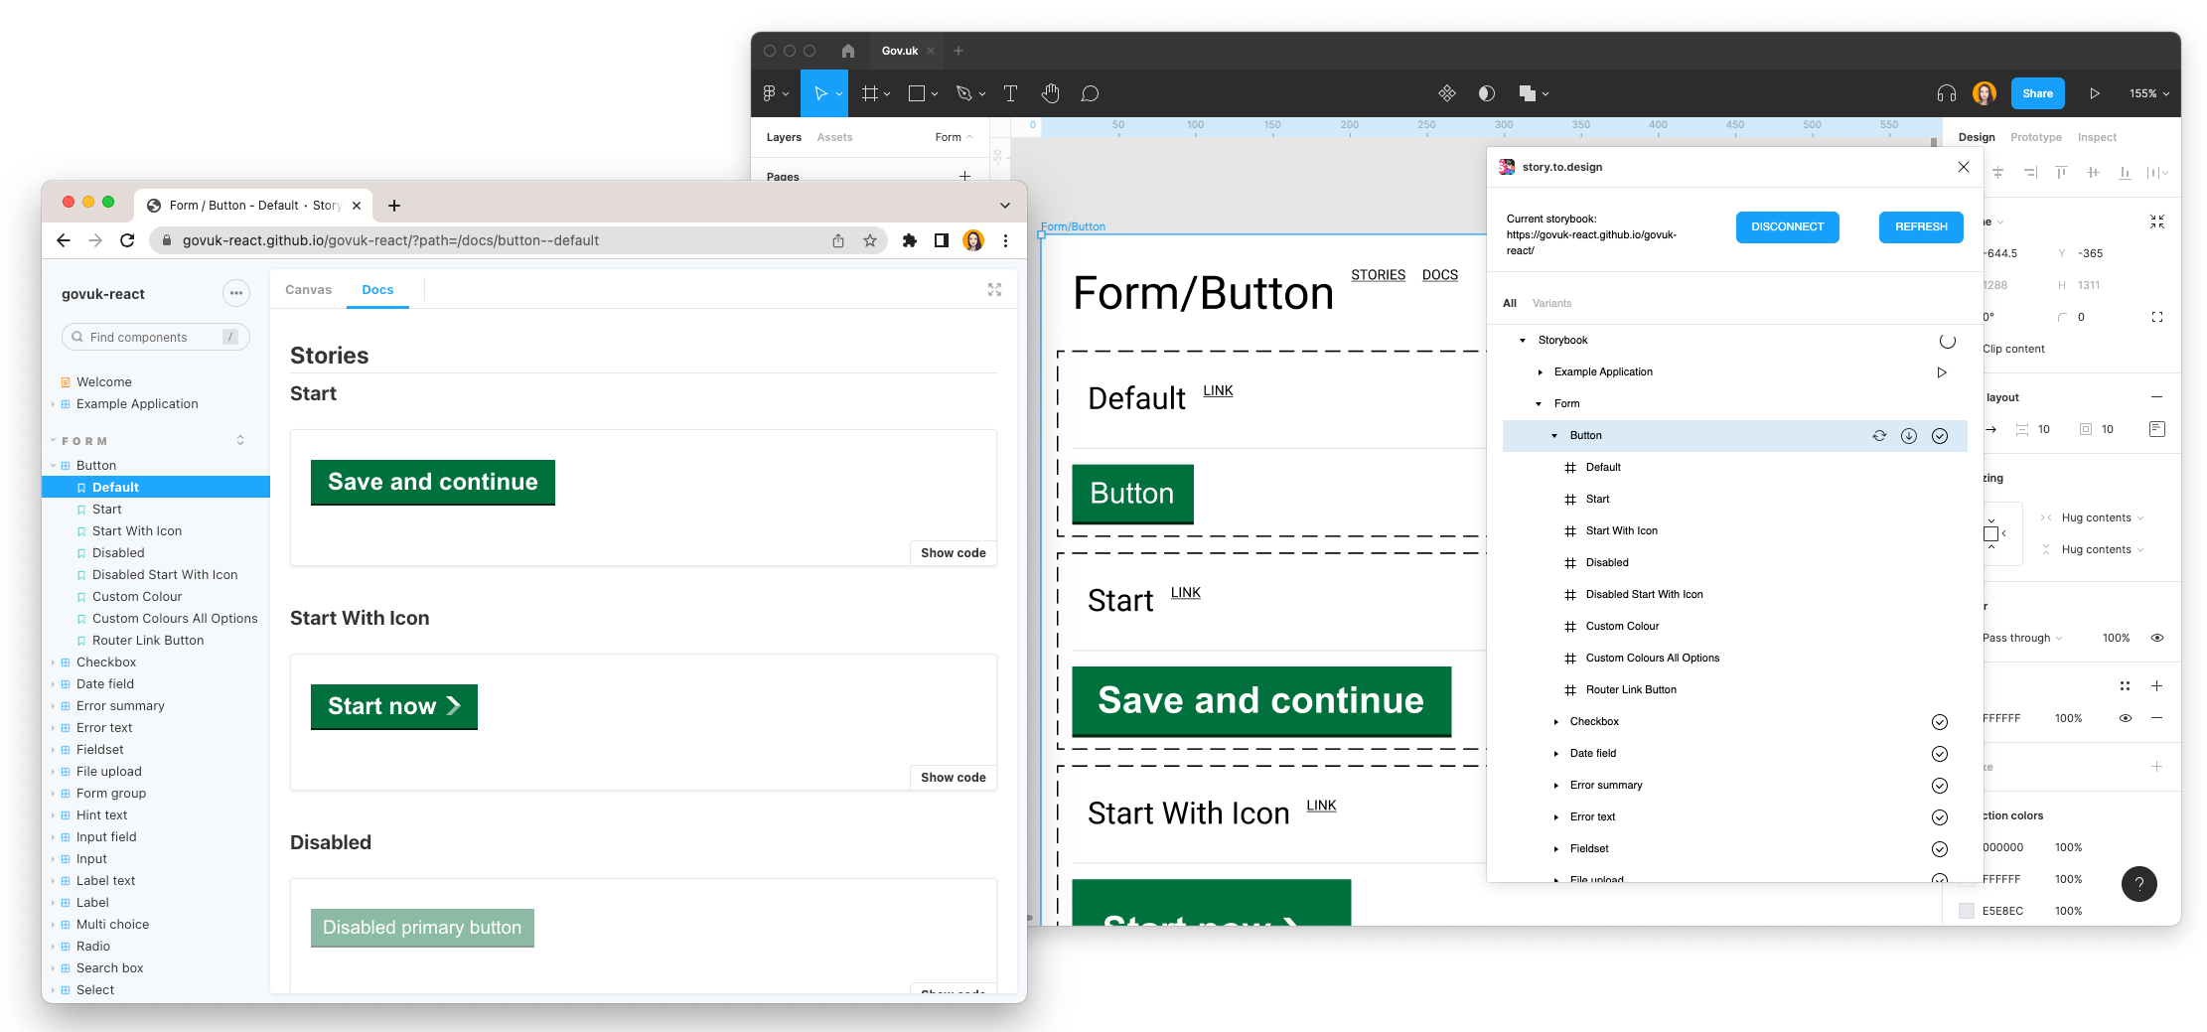Bookmark the page with star icon
Image resolution: width=2207 pixels, height=1032 pixels.
pyautogui.click(x=870, y=240)
